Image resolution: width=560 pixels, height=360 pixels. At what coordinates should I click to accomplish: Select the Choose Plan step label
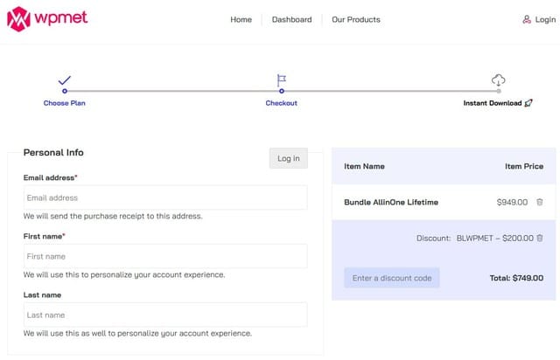[x=65, y=103]
